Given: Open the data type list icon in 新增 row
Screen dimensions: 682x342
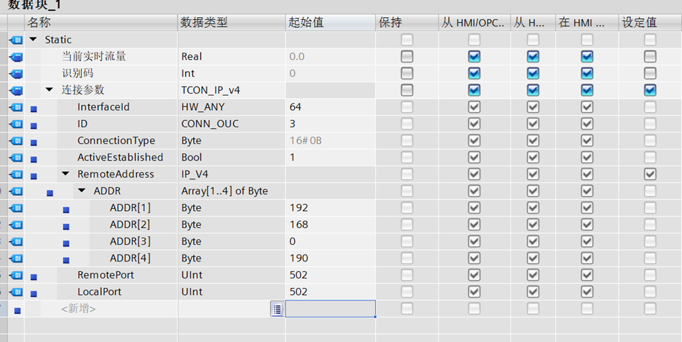Looking at the screenshot, I should point(277,309).
